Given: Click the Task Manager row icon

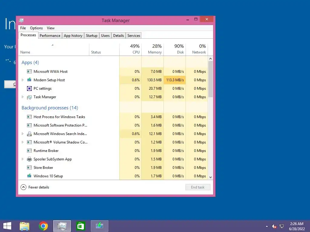Looking at the screenshot, I should (29, 97).
